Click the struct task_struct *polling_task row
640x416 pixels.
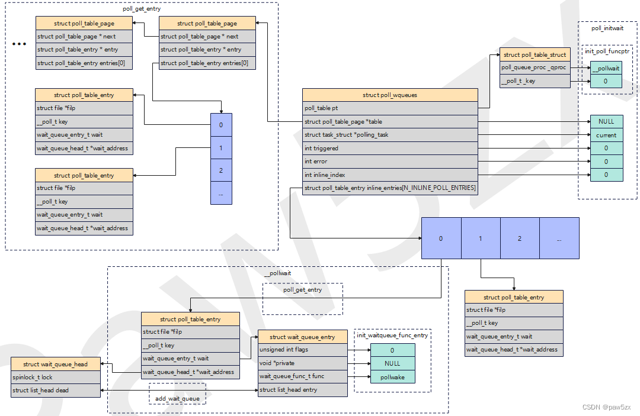(x=389, y=135)
